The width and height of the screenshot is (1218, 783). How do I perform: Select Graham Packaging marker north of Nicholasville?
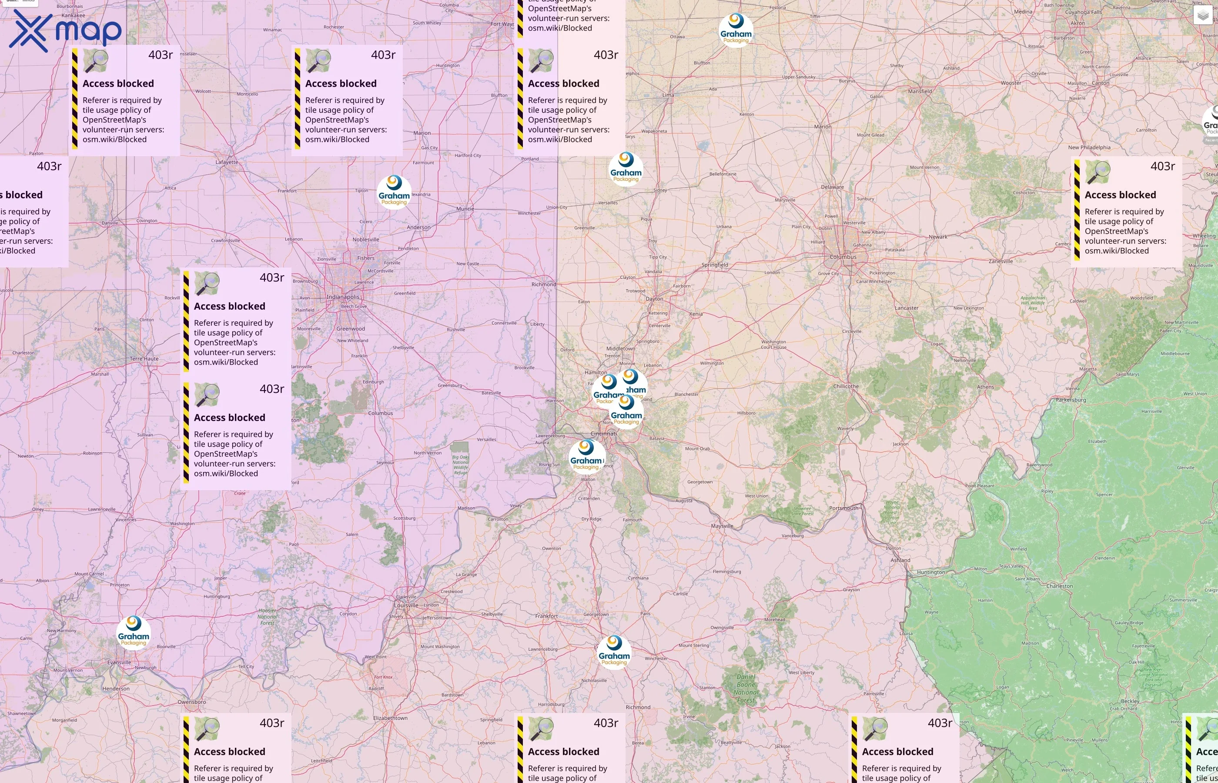[614, 652]
